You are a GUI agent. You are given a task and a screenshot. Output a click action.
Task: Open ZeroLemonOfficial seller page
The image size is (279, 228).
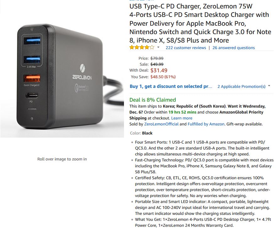click(161, 124)
